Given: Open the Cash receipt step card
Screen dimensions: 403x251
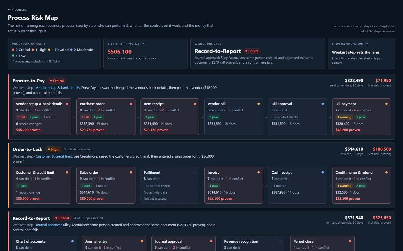Looking at the screenshot, I should 297,185.
